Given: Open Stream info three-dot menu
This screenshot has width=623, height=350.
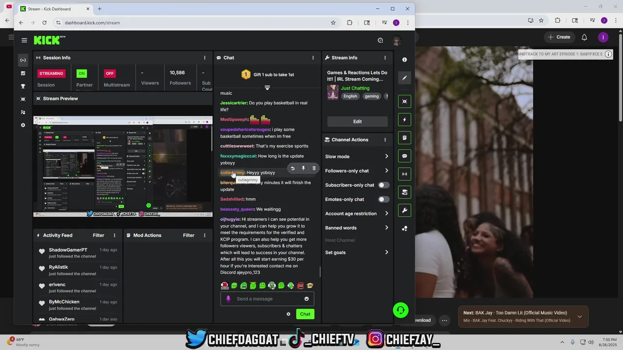Looking at the screenshot, I should click(x=385, y=58).
